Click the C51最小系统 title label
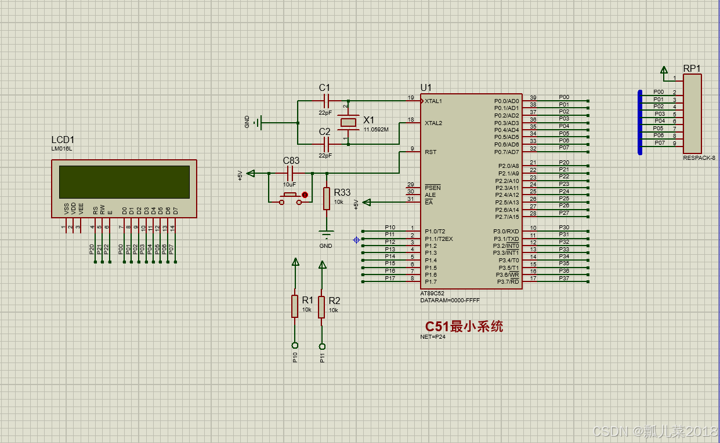 [x=463, y=326]
